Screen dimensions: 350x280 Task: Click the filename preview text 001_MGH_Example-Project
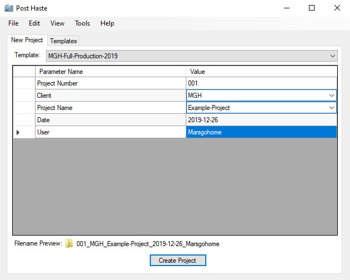(x=148, y=244)
